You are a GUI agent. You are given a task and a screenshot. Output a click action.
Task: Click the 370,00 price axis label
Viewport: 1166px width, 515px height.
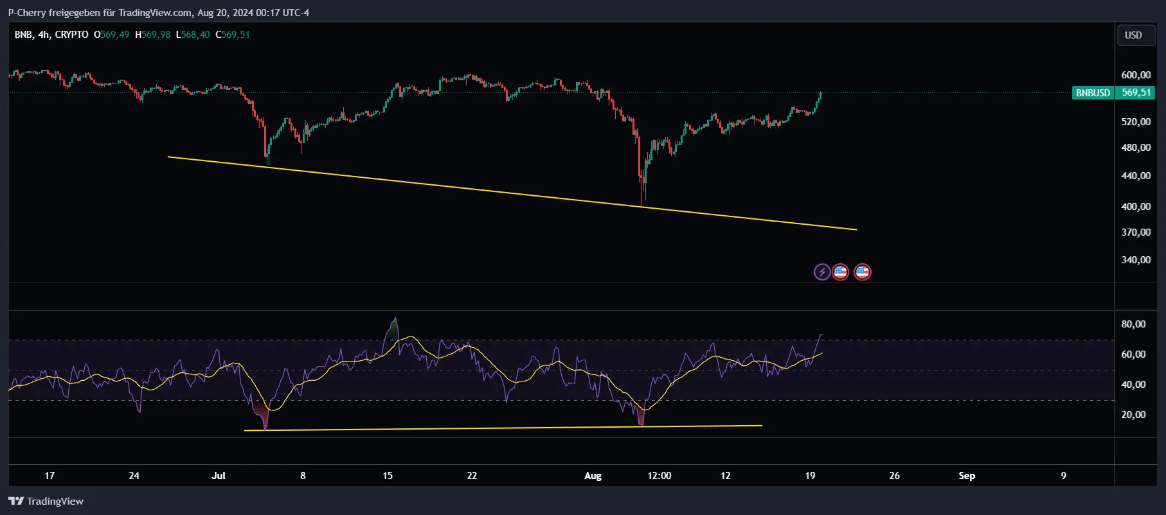[1136, 232]
